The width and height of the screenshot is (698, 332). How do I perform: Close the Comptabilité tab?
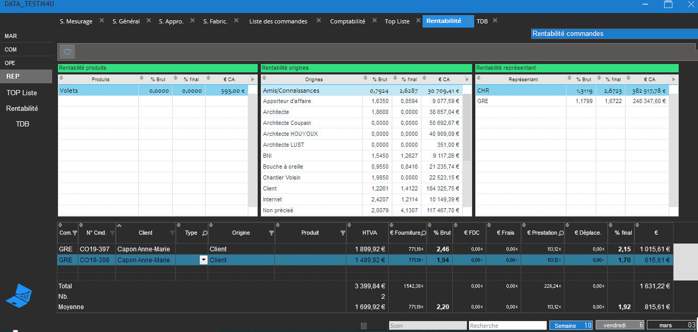click(375, 21)
